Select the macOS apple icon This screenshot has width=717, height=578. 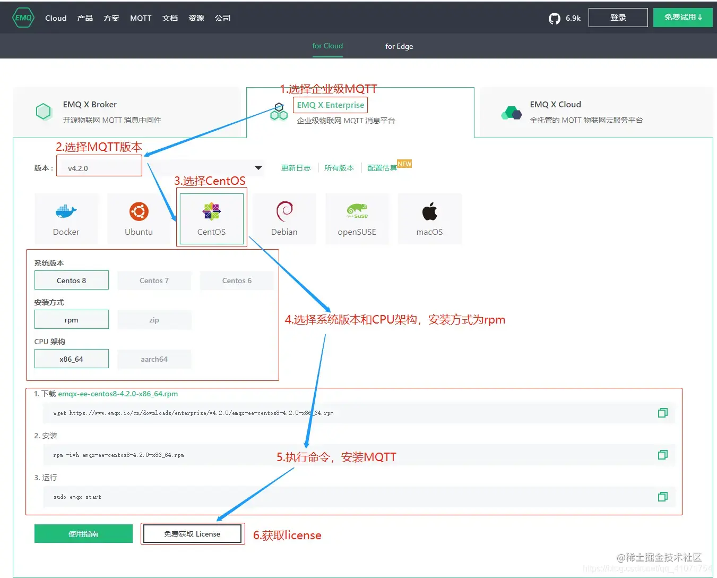430,211
